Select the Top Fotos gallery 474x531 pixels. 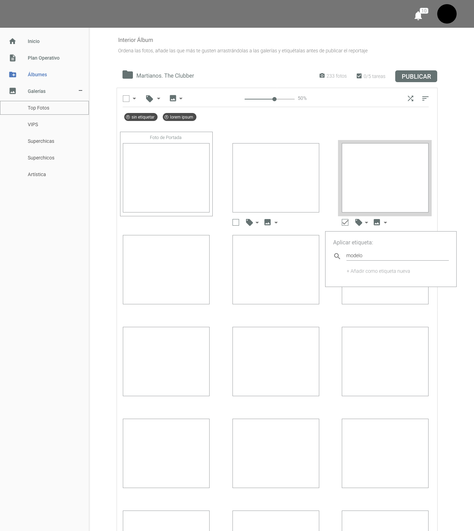pyautogui.click(x=44, y=108)
